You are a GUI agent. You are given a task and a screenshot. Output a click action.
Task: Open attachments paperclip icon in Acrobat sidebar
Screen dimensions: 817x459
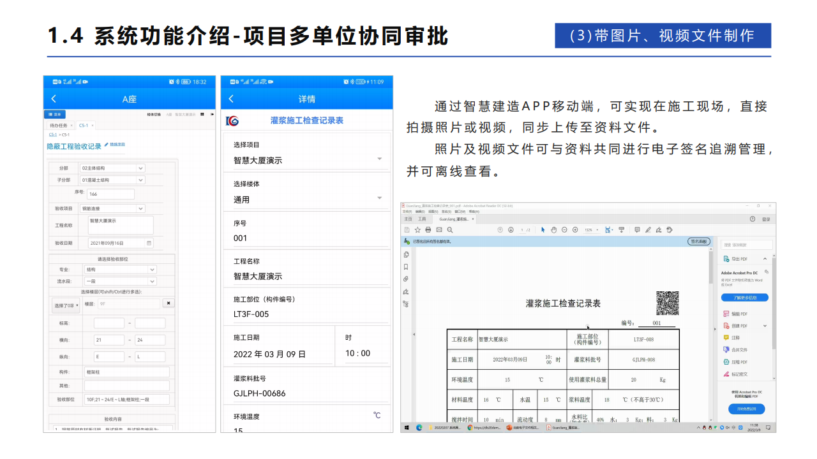[406, 279]
